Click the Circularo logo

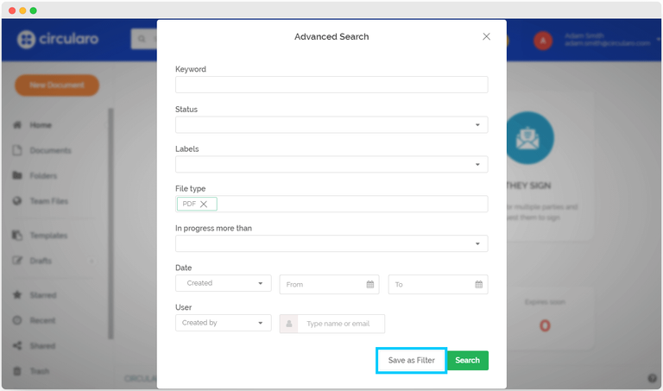59,40
